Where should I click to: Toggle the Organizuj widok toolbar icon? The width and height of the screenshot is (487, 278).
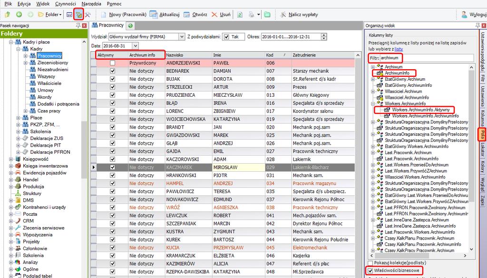(x=78, y=15)
